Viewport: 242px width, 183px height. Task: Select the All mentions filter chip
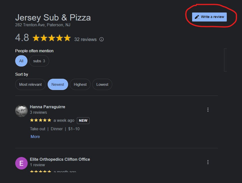tap(21, 61)
